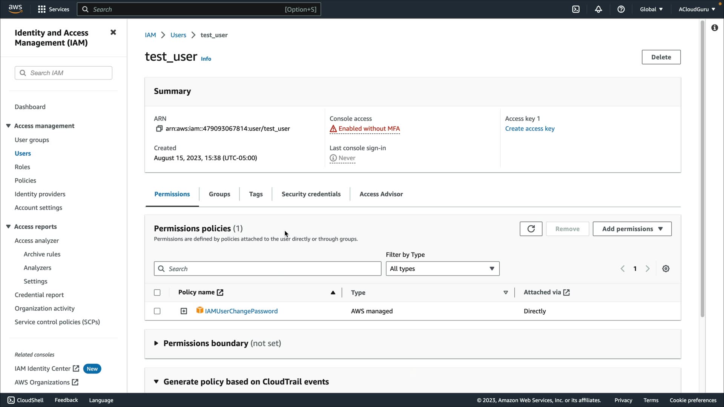Click the refresh permissions policies button
This screenshot has width=724, height=407.
click(x=531, y=229)
